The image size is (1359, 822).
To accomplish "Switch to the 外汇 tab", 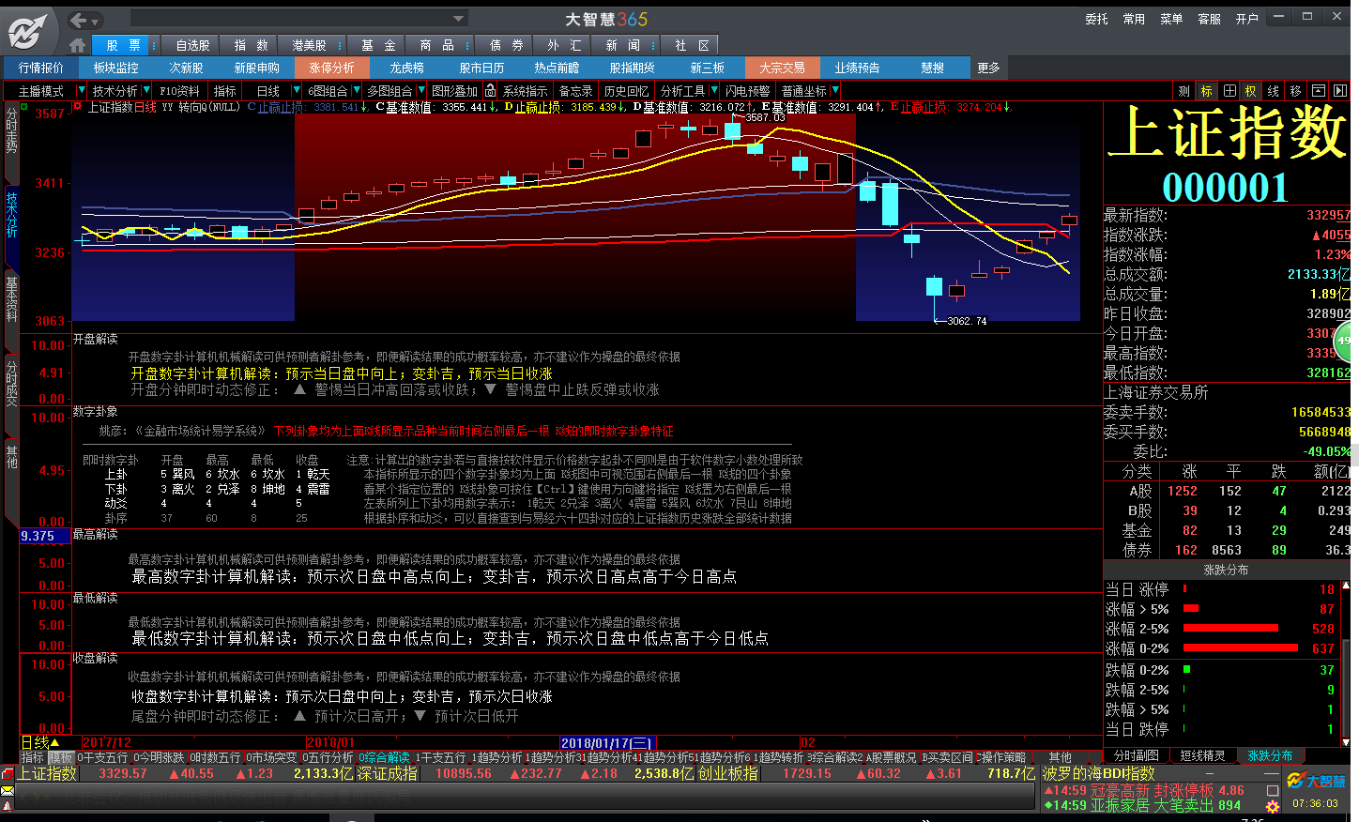I will coord(564,45).
